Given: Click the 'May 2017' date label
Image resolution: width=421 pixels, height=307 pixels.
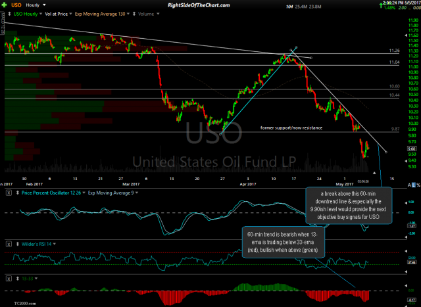Looking at the screenshot, I should [345, 184].
